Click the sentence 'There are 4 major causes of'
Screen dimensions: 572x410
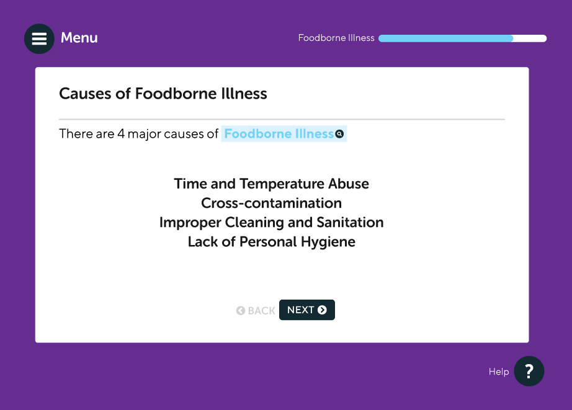pos(138,134)
